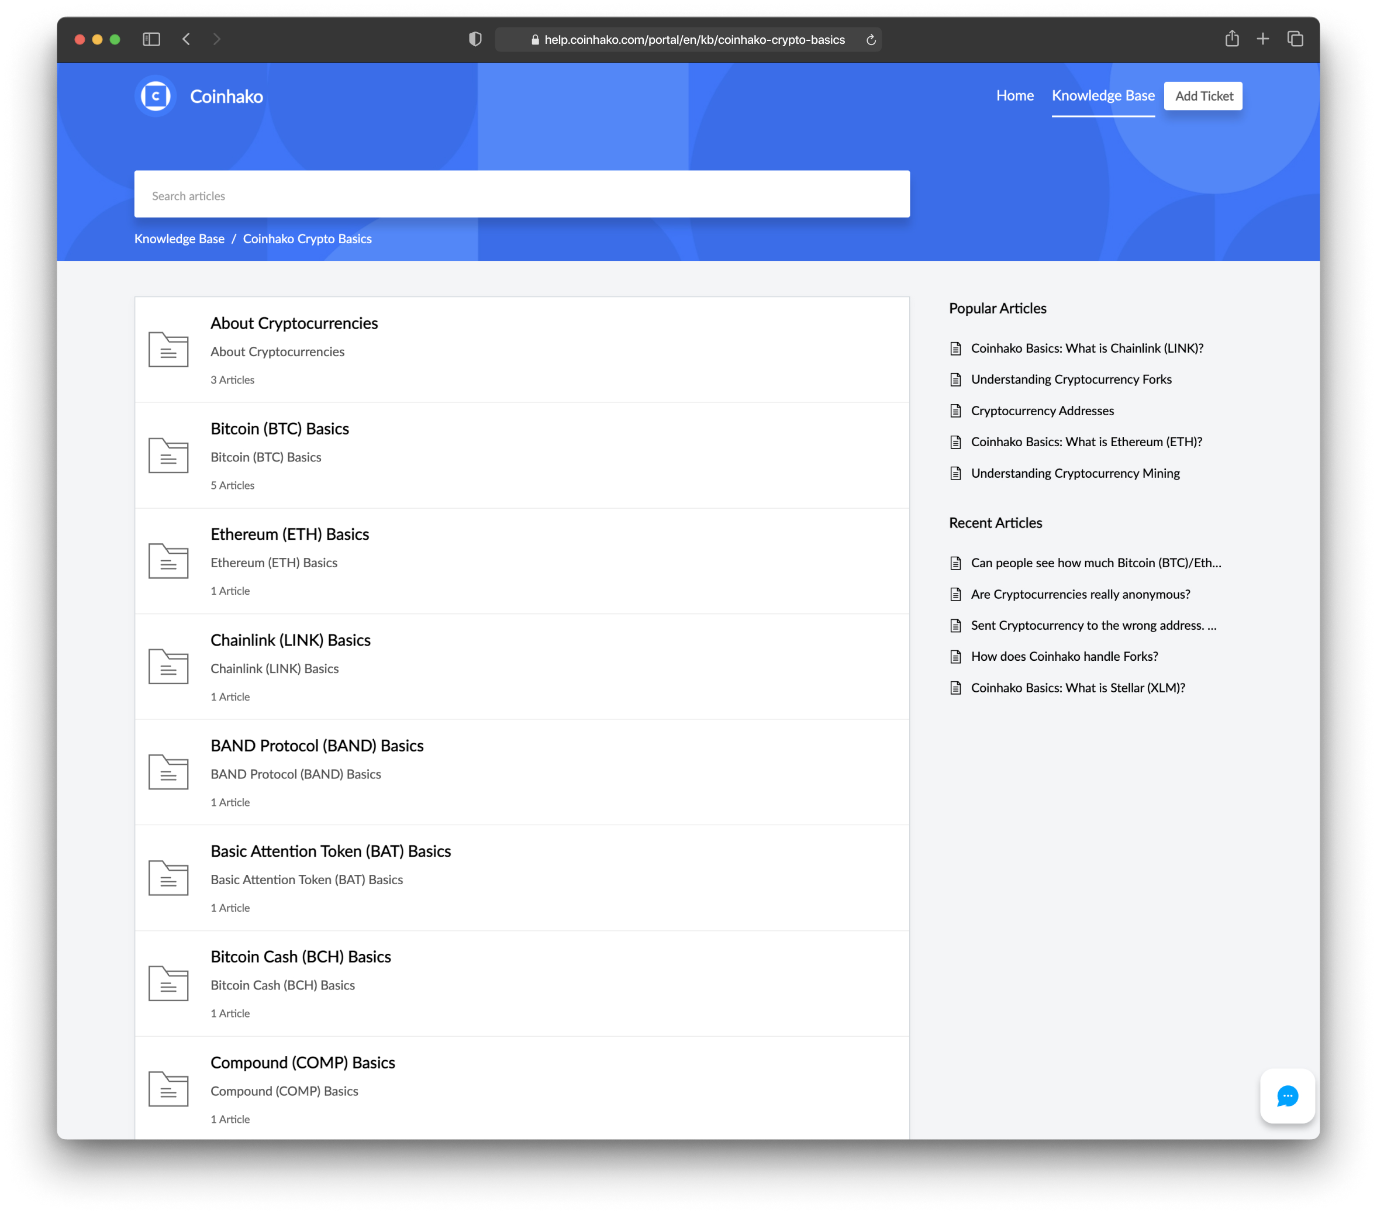Click the Safari share icon
This screenshot has height=1214, width=1377.
tap(1231, 39)
